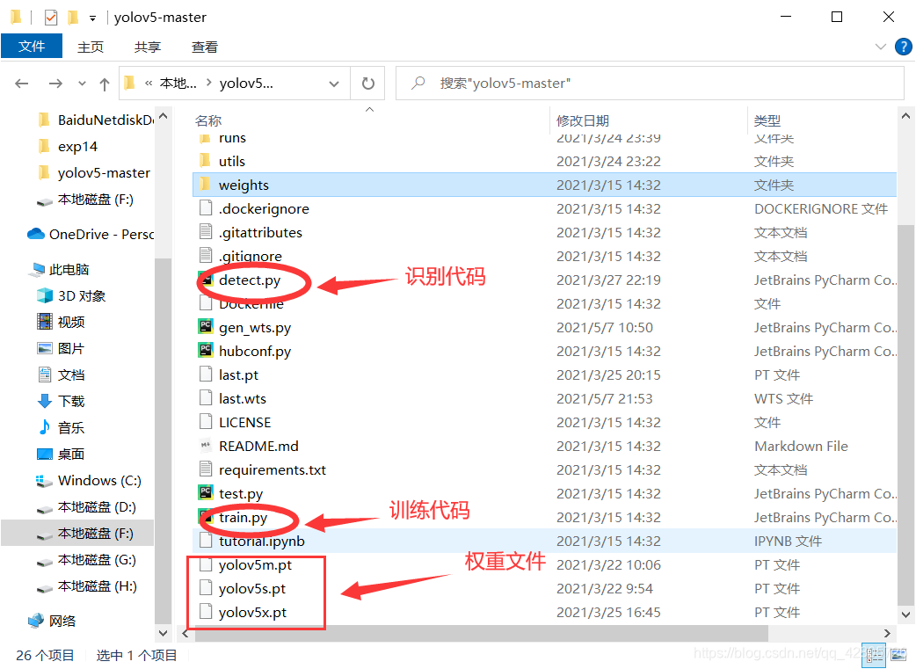Select the Windows (C:) drive
This screenshot has width=916, height=669.
[89, 480]
